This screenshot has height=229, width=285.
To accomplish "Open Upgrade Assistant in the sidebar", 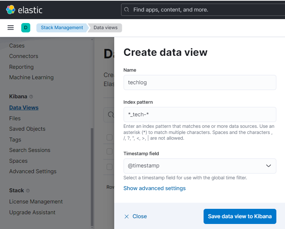I will click(32, 212).
